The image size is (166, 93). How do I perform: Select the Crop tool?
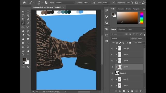coord(23,19)
